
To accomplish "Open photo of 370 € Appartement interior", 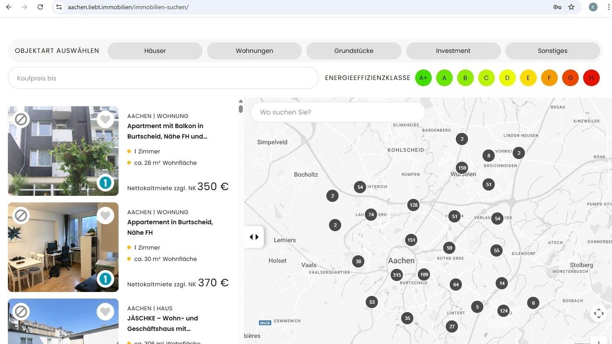I will tap(63, 247).
